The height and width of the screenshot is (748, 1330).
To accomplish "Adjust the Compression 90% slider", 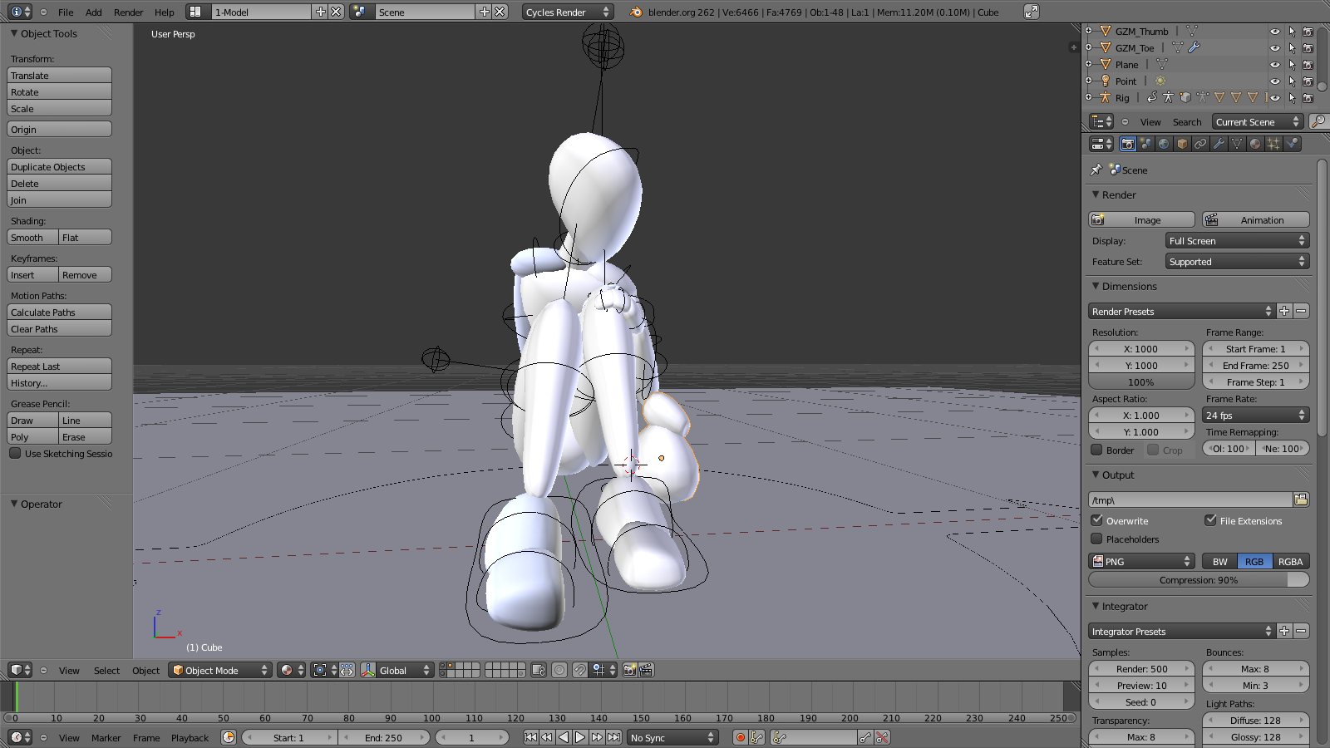I will (x=1198, y=580).
